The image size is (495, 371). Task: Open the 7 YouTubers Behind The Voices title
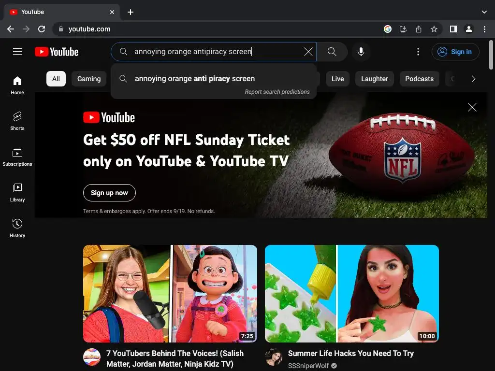[175, 359]
